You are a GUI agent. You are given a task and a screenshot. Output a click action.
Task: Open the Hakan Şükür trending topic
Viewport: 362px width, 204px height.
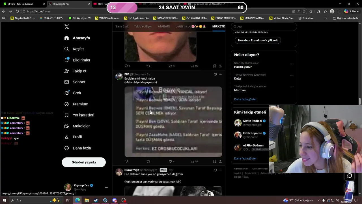(x=243, y=67)
